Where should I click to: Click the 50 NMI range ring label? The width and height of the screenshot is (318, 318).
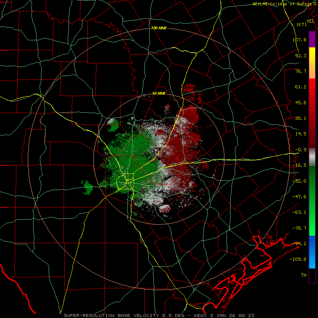pyautogui.click(x=159, y=94)
